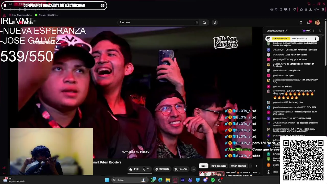Click the @Urbanroosters pinned chat username
This screenshot has width=327, height=184.
tap(281, 39)
